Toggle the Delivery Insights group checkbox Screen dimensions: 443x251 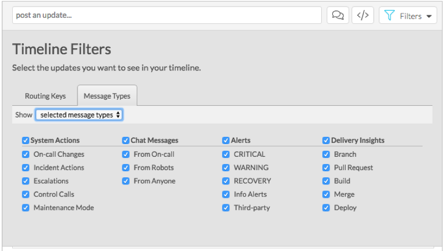click(326, 141)
